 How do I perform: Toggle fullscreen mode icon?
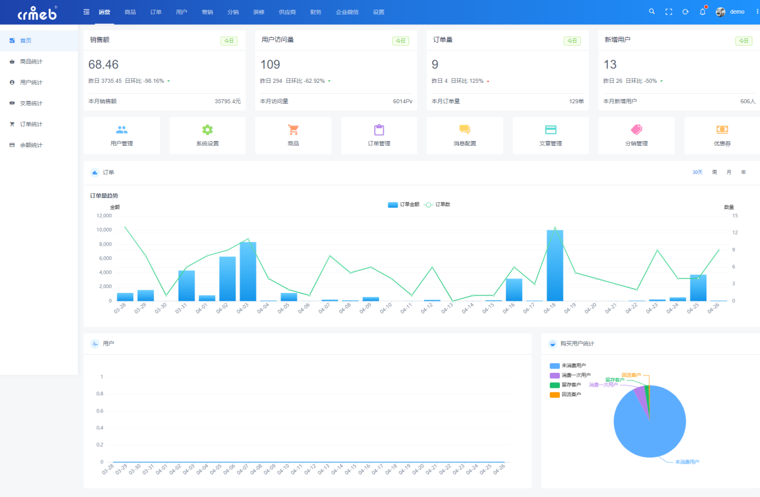[x=669, y=11]
